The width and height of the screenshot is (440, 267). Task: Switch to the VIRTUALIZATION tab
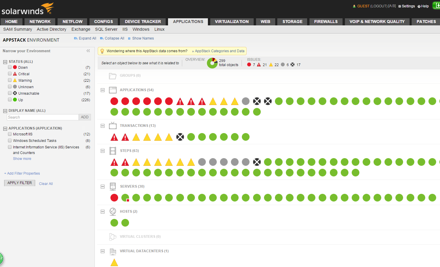(x=232, y=22)
